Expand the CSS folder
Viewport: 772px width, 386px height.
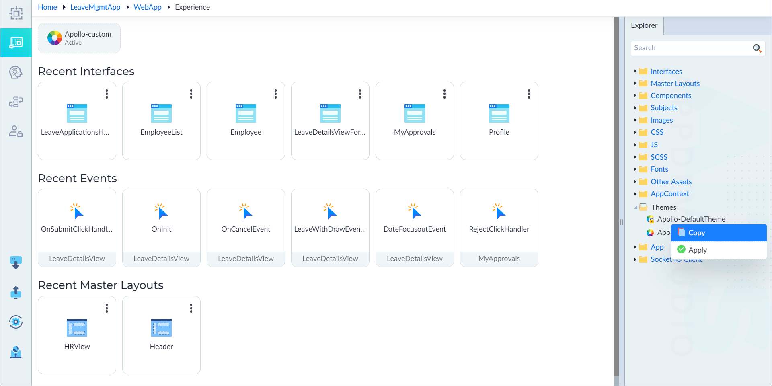(x=635, y=132)
